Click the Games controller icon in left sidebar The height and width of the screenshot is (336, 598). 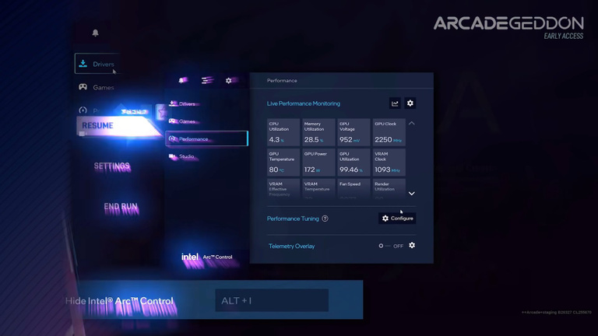coord(83,87)
